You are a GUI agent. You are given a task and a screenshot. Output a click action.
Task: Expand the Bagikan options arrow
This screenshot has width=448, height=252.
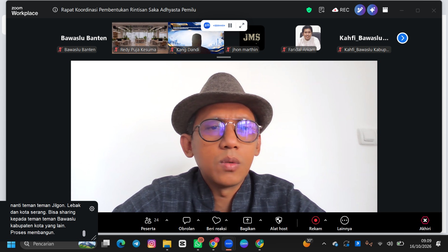[261, 220]
